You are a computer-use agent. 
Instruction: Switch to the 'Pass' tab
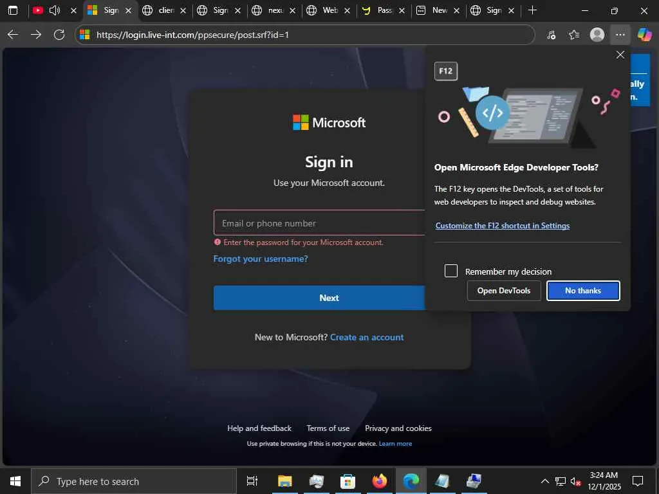point(377,10)
